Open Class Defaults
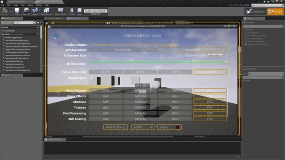Viewport: 285px width, 160px height. click(x=61, y=11)
